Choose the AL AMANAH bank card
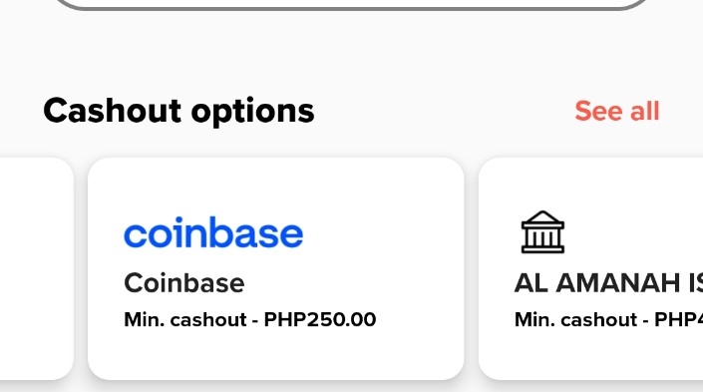 [590, 268]
